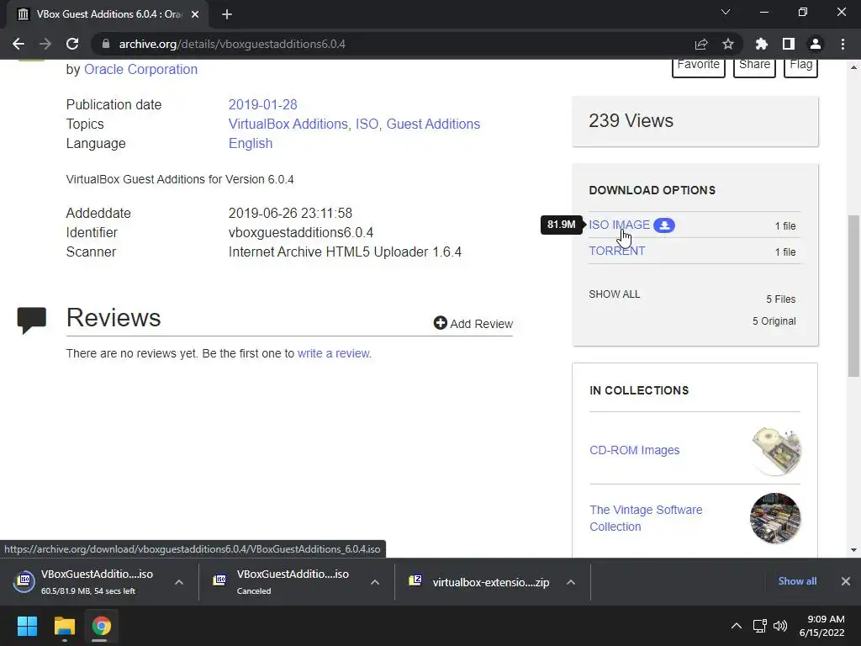The image size is (861, 646).
Task: Open a new browser tab
Action: point(227,14)
